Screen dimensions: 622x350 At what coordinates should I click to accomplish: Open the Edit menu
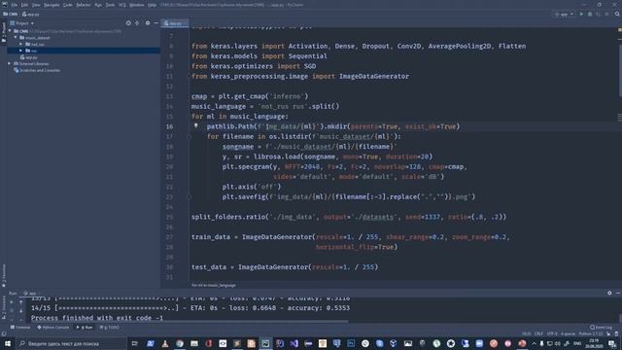tap(24, 5)
